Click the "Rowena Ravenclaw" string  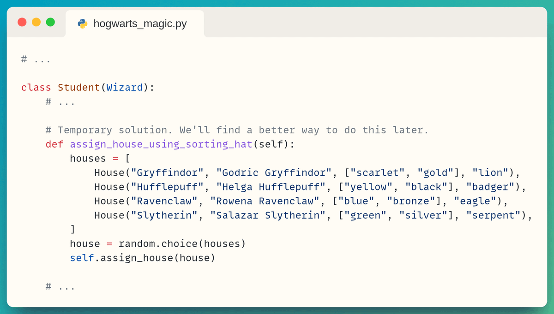265,201
